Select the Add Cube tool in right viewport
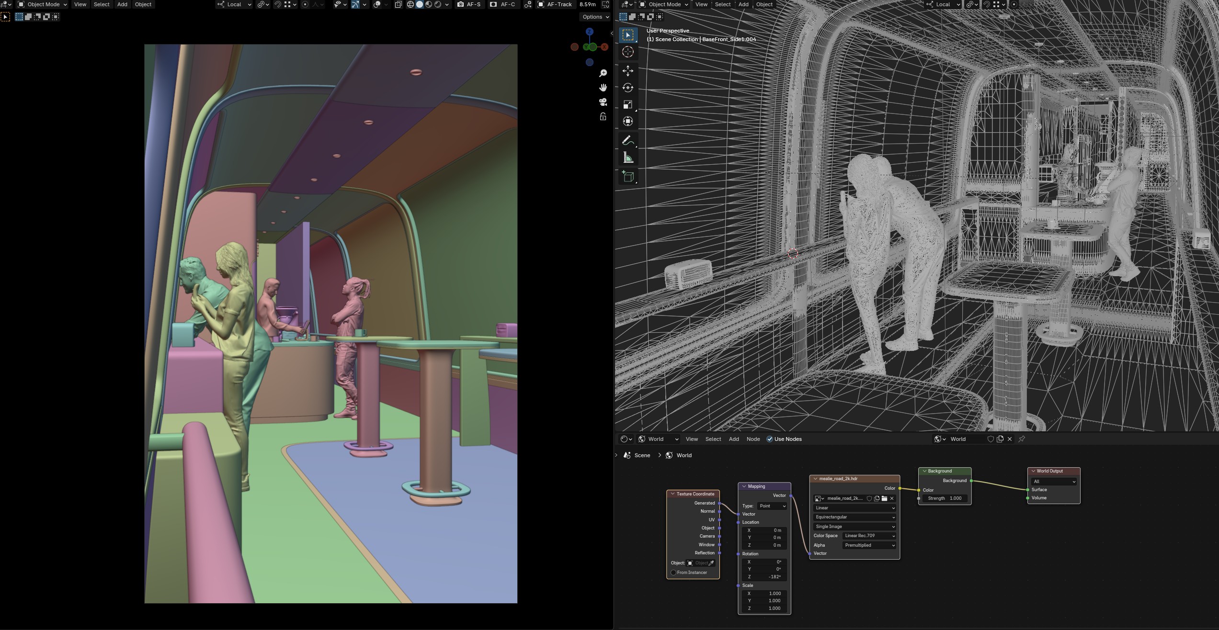 tap(628, 177)
